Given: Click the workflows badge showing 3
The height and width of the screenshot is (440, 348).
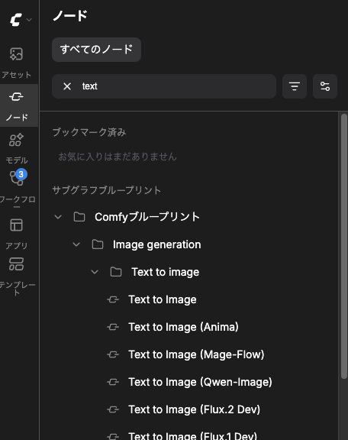Looking at the screenshot, I should click(x=21, y=174).
